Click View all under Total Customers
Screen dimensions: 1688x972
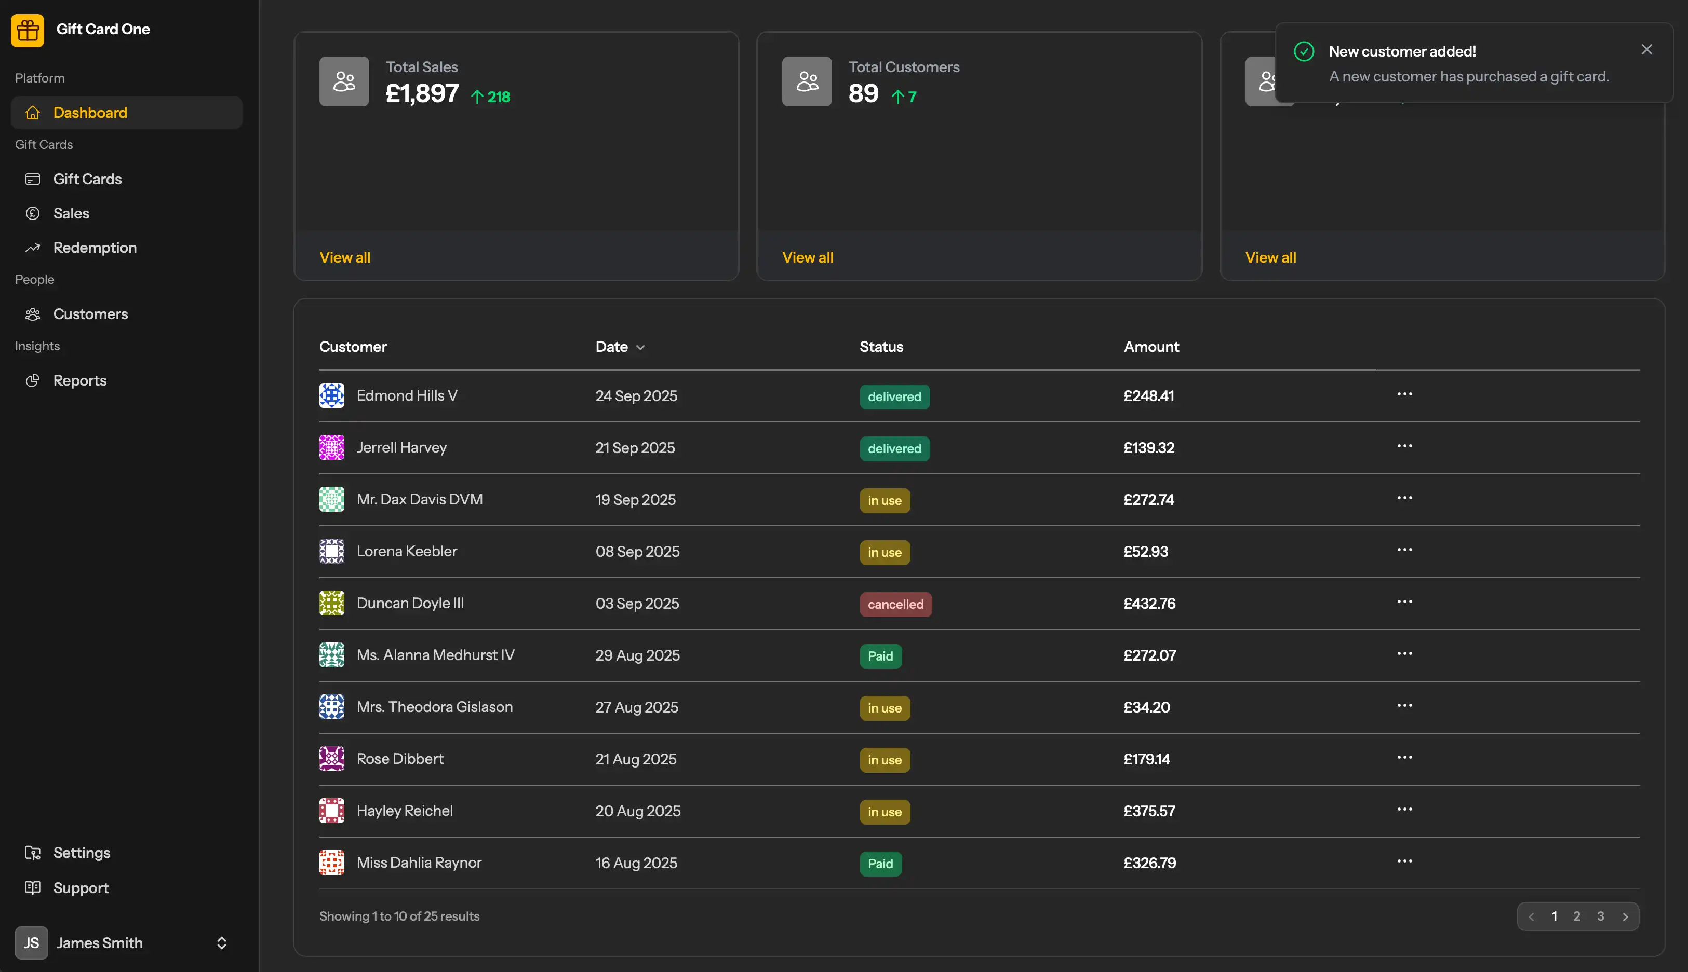click(808, 258)
